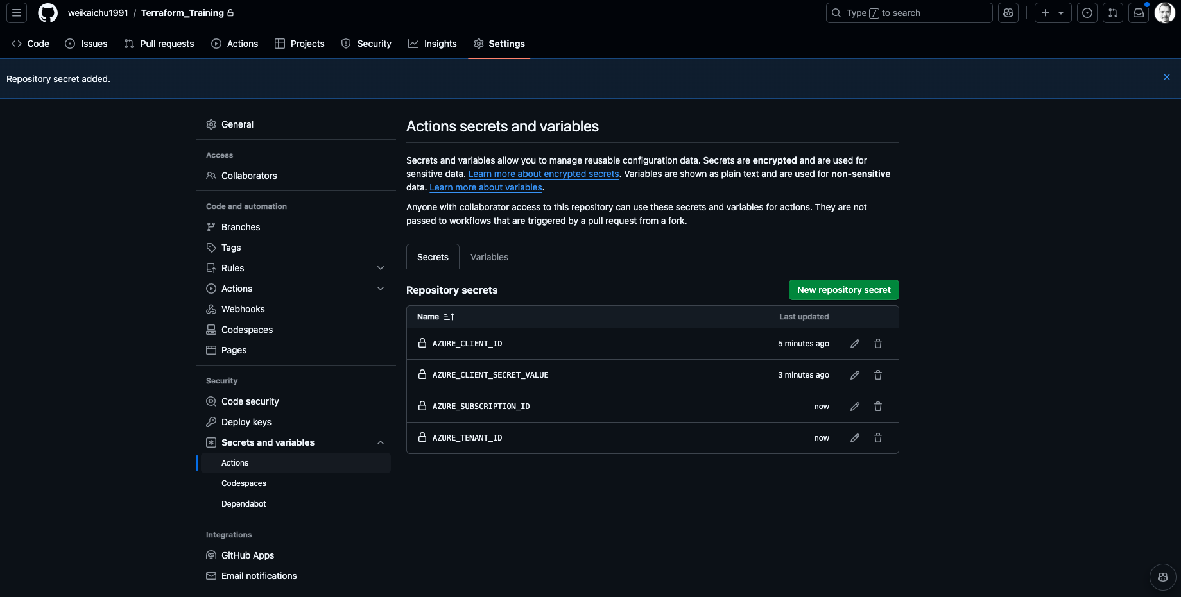Dismiss the 'Repository secret added' banner

tap(1167, 77)
